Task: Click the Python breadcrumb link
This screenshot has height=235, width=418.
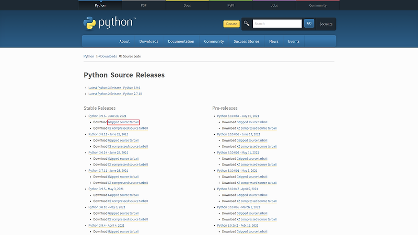Action: coord(89,56)
